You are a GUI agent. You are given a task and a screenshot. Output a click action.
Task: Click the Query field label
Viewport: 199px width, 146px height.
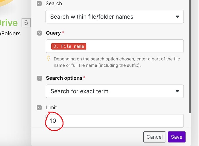[53, 33]
